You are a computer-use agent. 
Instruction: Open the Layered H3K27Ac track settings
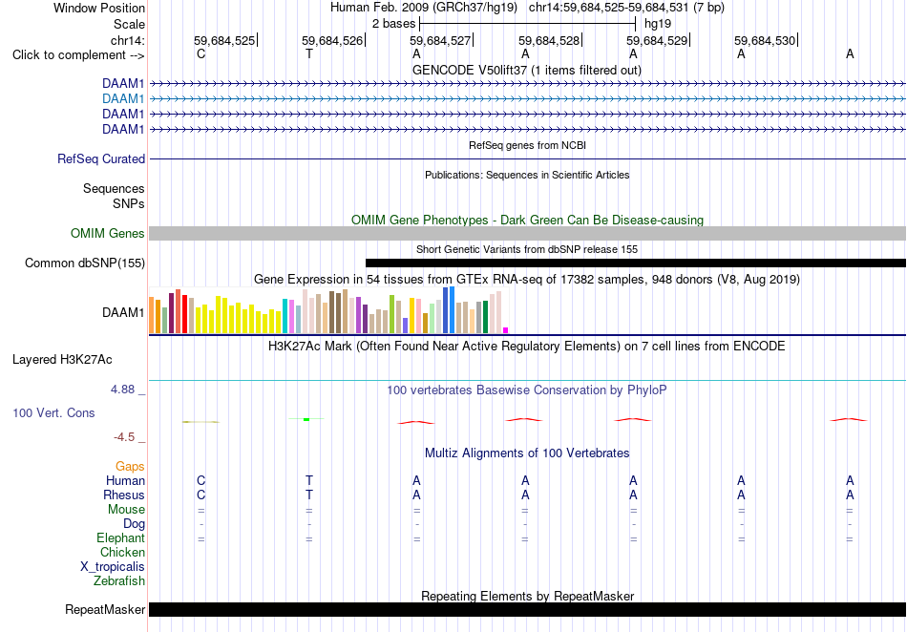62,360
